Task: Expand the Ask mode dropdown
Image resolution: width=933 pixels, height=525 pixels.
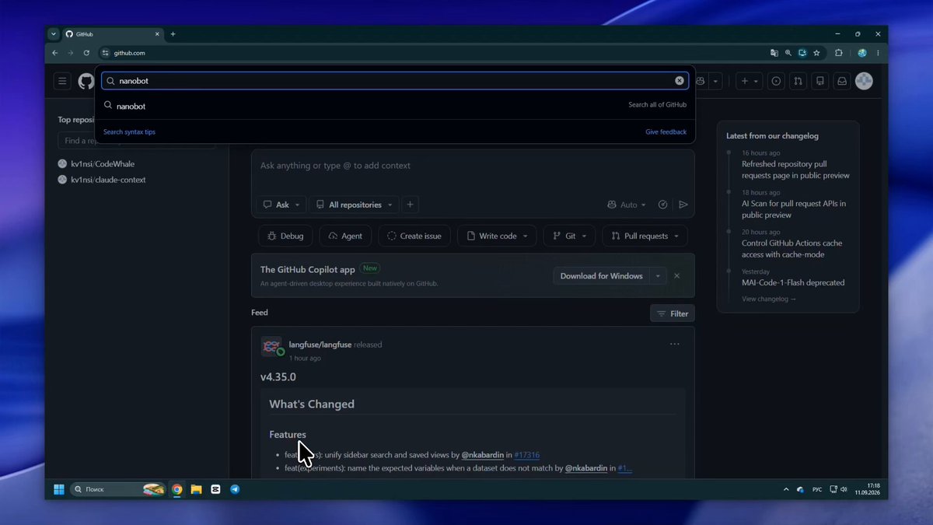Action: pos(281,205)
